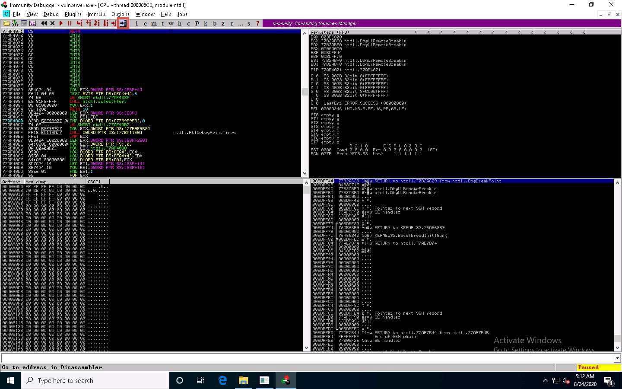This screenshot has width=622, height=389.
Task: Open File Explorer from the taskbar
Action: pyautogui.click(x=243, y=380)
